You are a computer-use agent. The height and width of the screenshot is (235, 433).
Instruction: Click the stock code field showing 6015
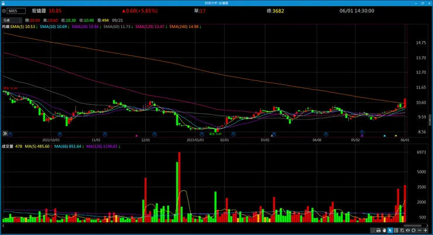click(x=16, y=11)
